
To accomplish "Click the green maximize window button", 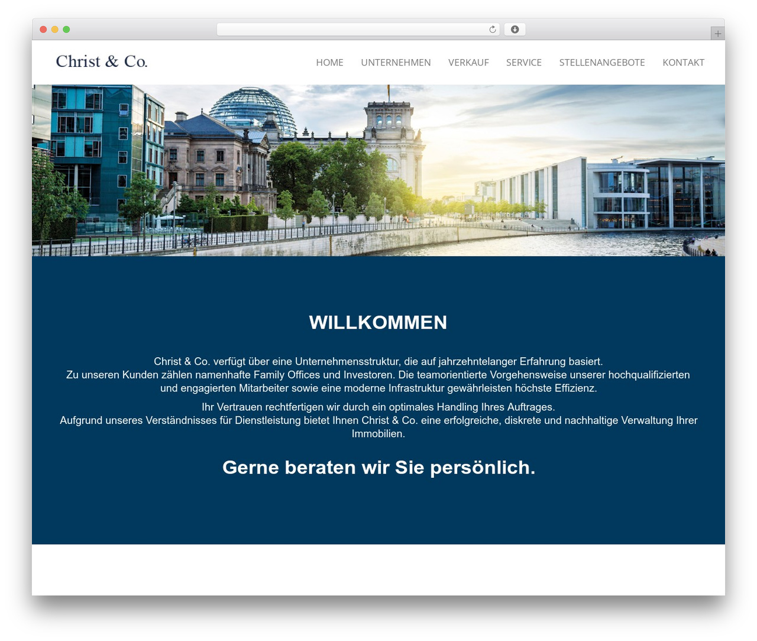I will pos(66,30).
